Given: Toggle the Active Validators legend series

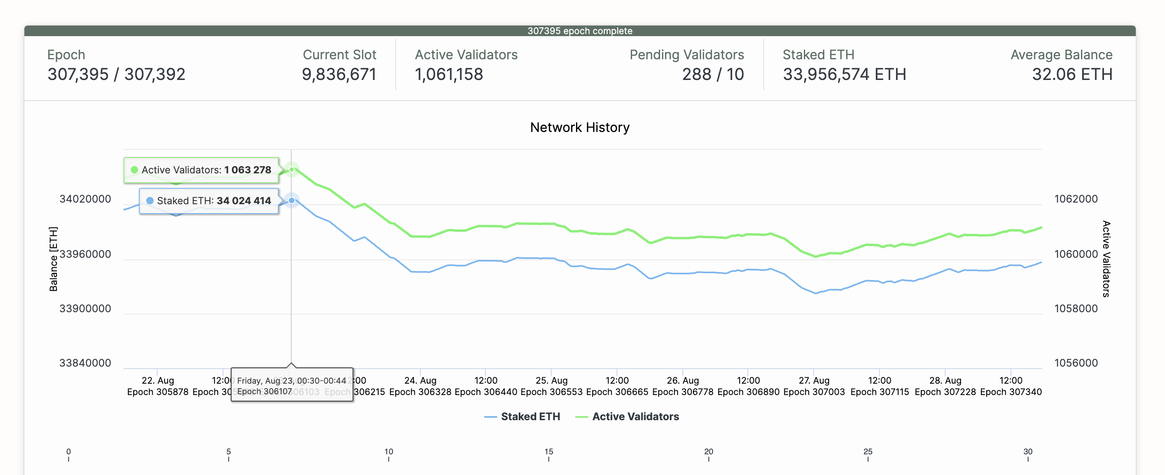Looking at the screenshot, I should (x=627, y=416).
